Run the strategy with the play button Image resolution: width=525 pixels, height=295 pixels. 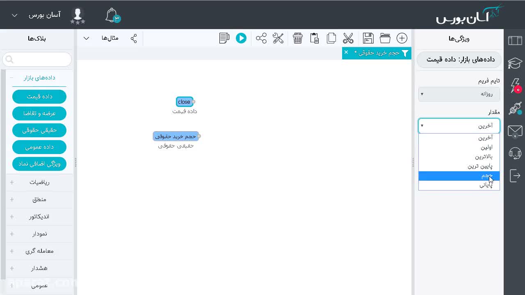click(241, 38)
